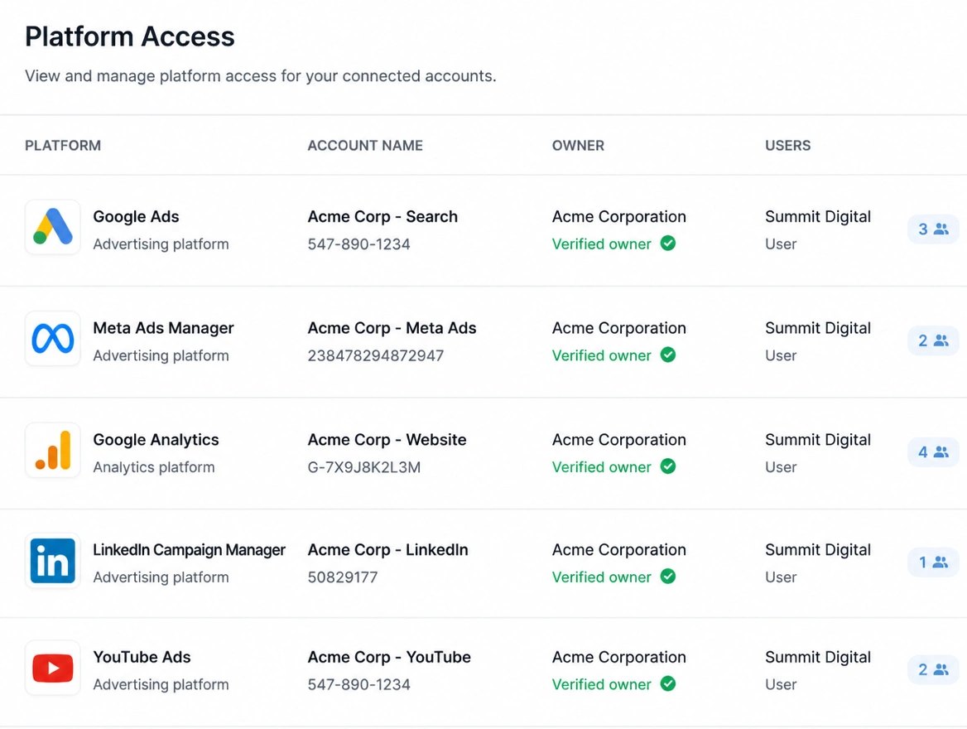Click account name Acme Corp - Meta Ads

point(392,328)
